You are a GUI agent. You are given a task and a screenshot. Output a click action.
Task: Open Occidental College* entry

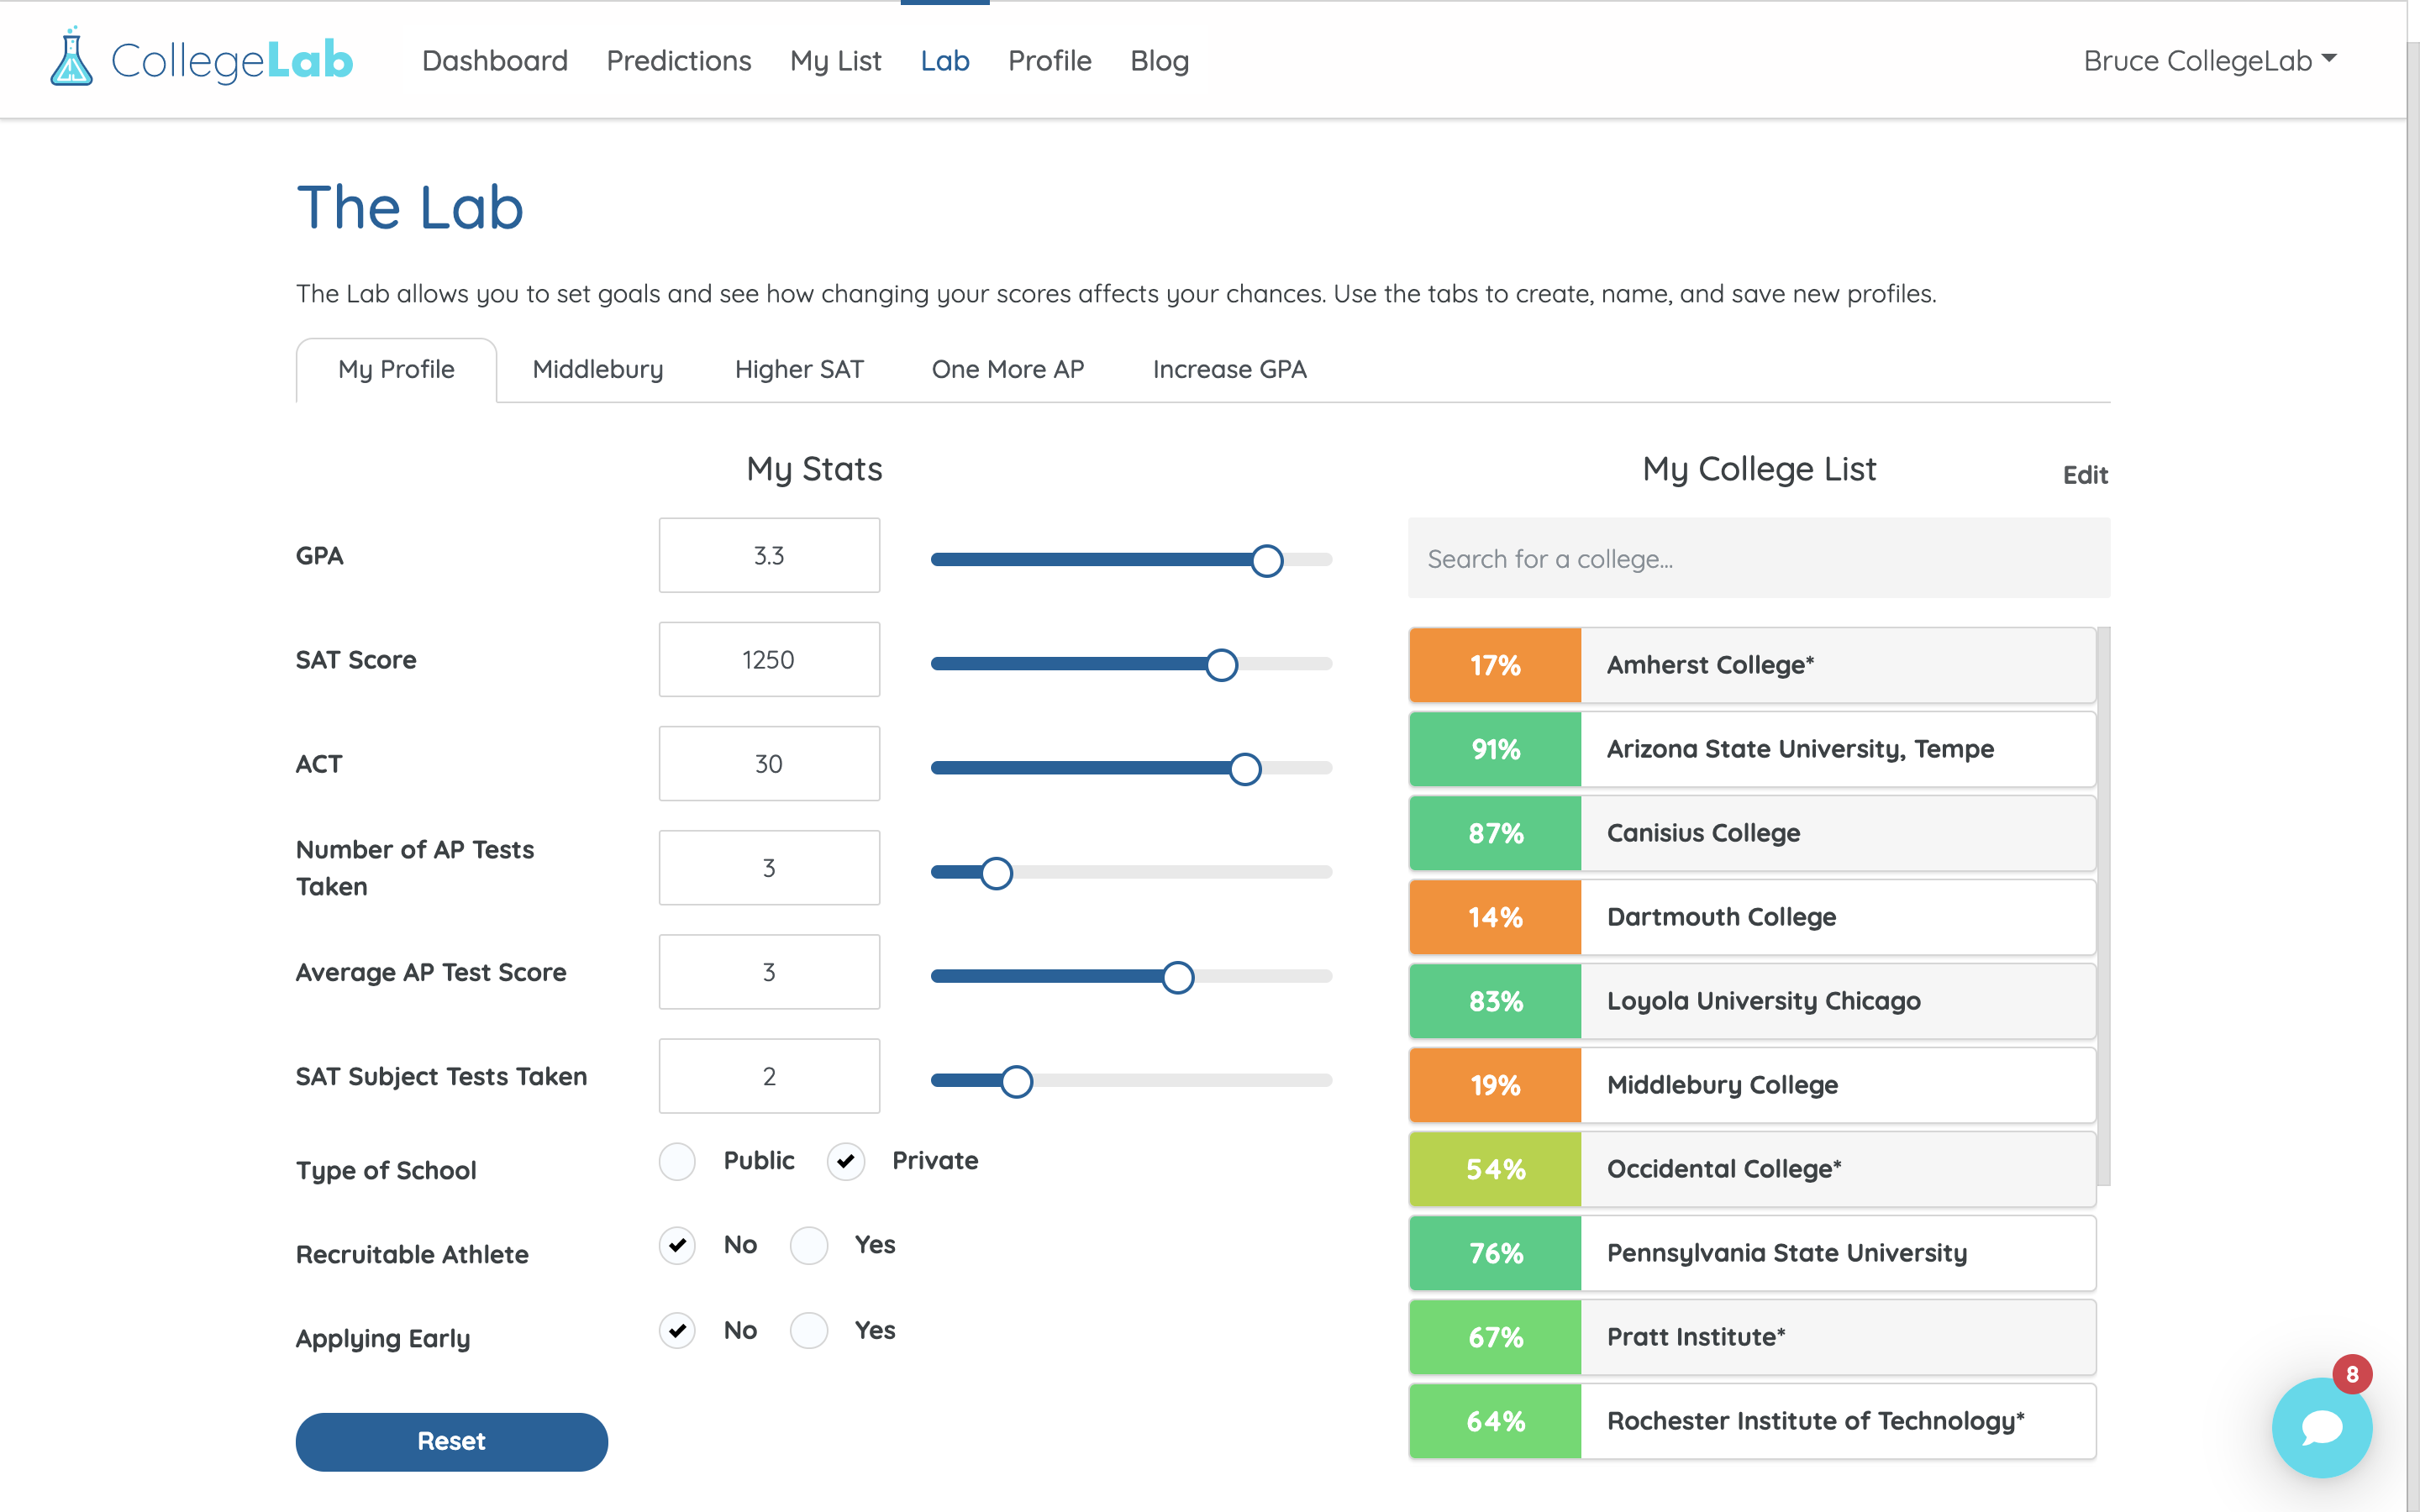pyautogui.click(x=1752, y=1169)
